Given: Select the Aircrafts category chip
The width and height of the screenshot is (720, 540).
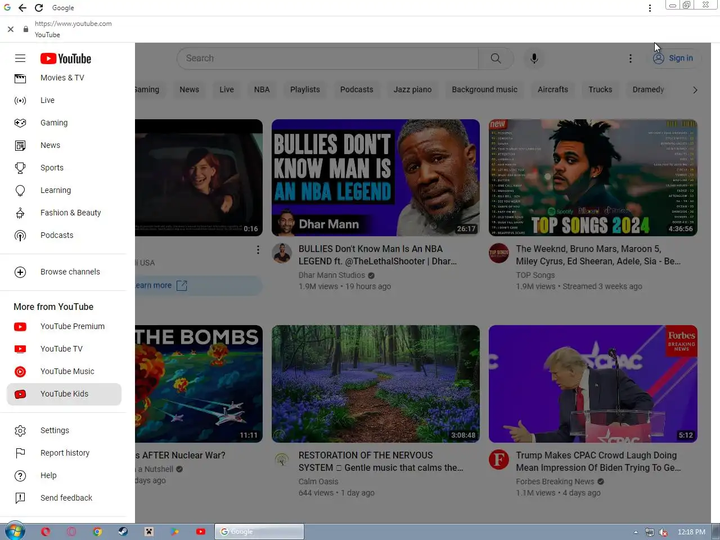Looking at the screenshot, I should pyautogui.click(x=553, y=89).
